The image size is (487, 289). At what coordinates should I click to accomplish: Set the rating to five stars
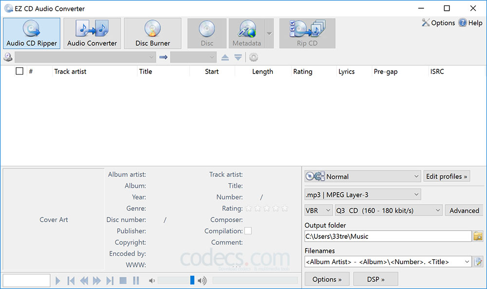(284, 209)
